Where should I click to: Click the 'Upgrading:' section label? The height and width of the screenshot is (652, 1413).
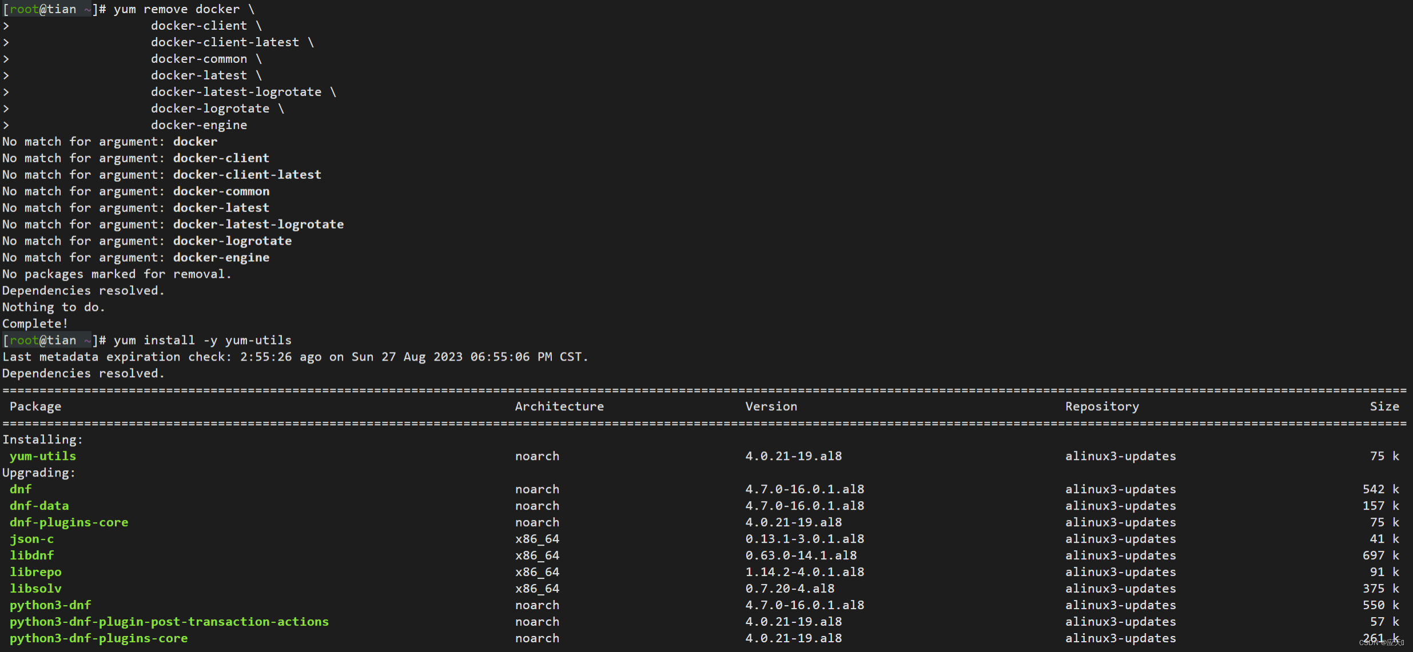(x=39, y=473)
